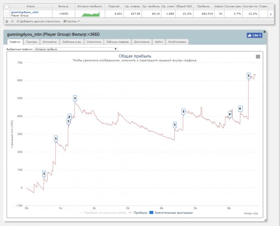Image resolution: width=280 pixels, height=226 pixels.
Task: Click the Facebook Like button
Action: click(x=254, y=35)
